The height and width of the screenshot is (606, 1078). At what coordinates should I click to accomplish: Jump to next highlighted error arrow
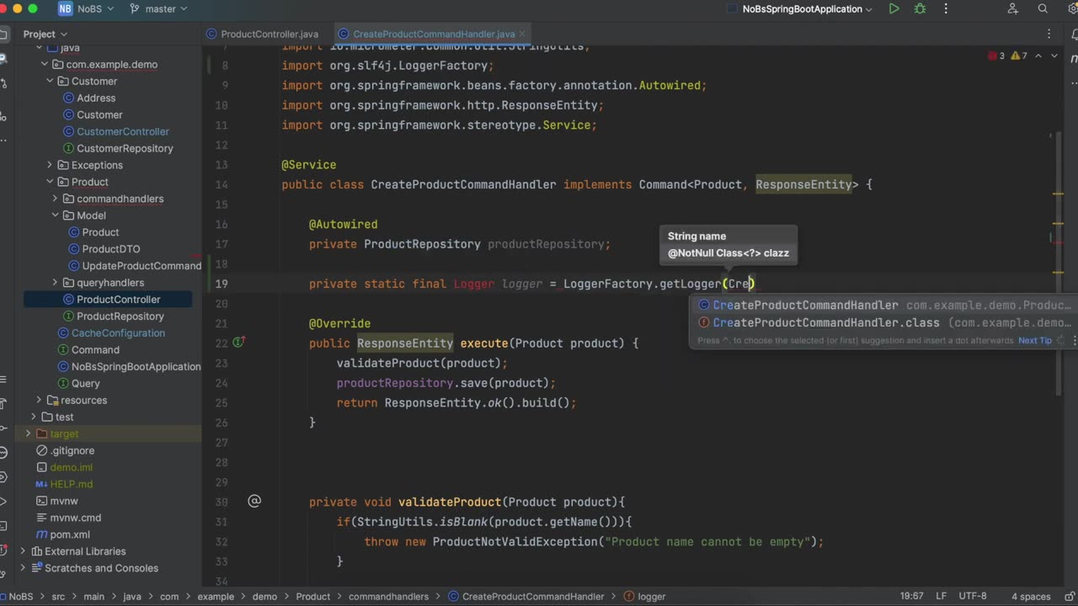point(1054,56)
